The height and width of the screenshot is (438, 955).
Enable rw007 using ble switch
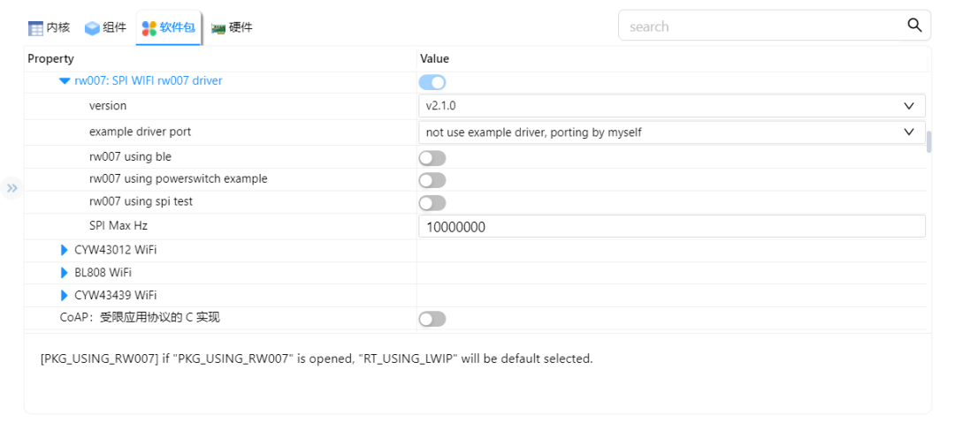[432, 158]
